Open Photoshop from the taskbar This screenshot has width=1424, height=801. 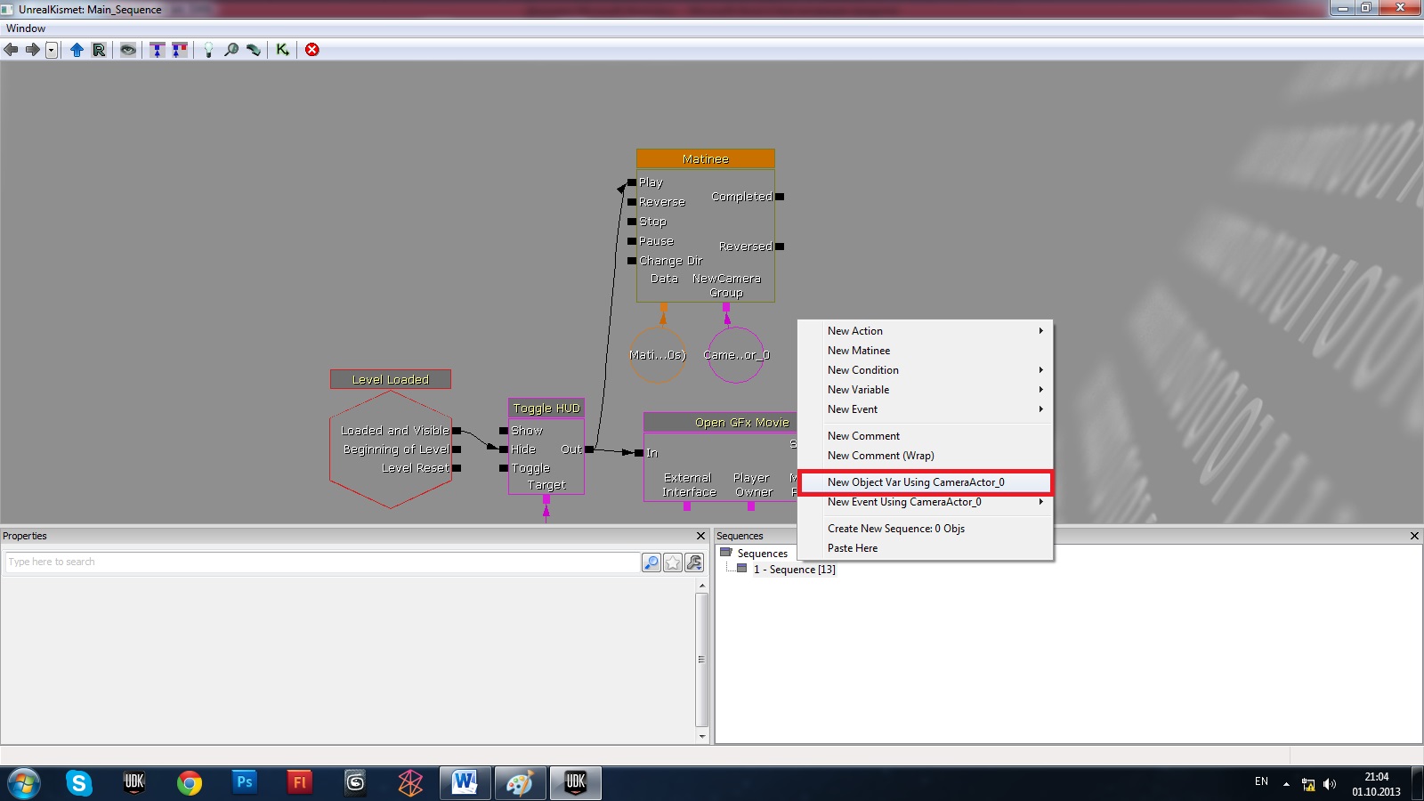coord(245,783)
